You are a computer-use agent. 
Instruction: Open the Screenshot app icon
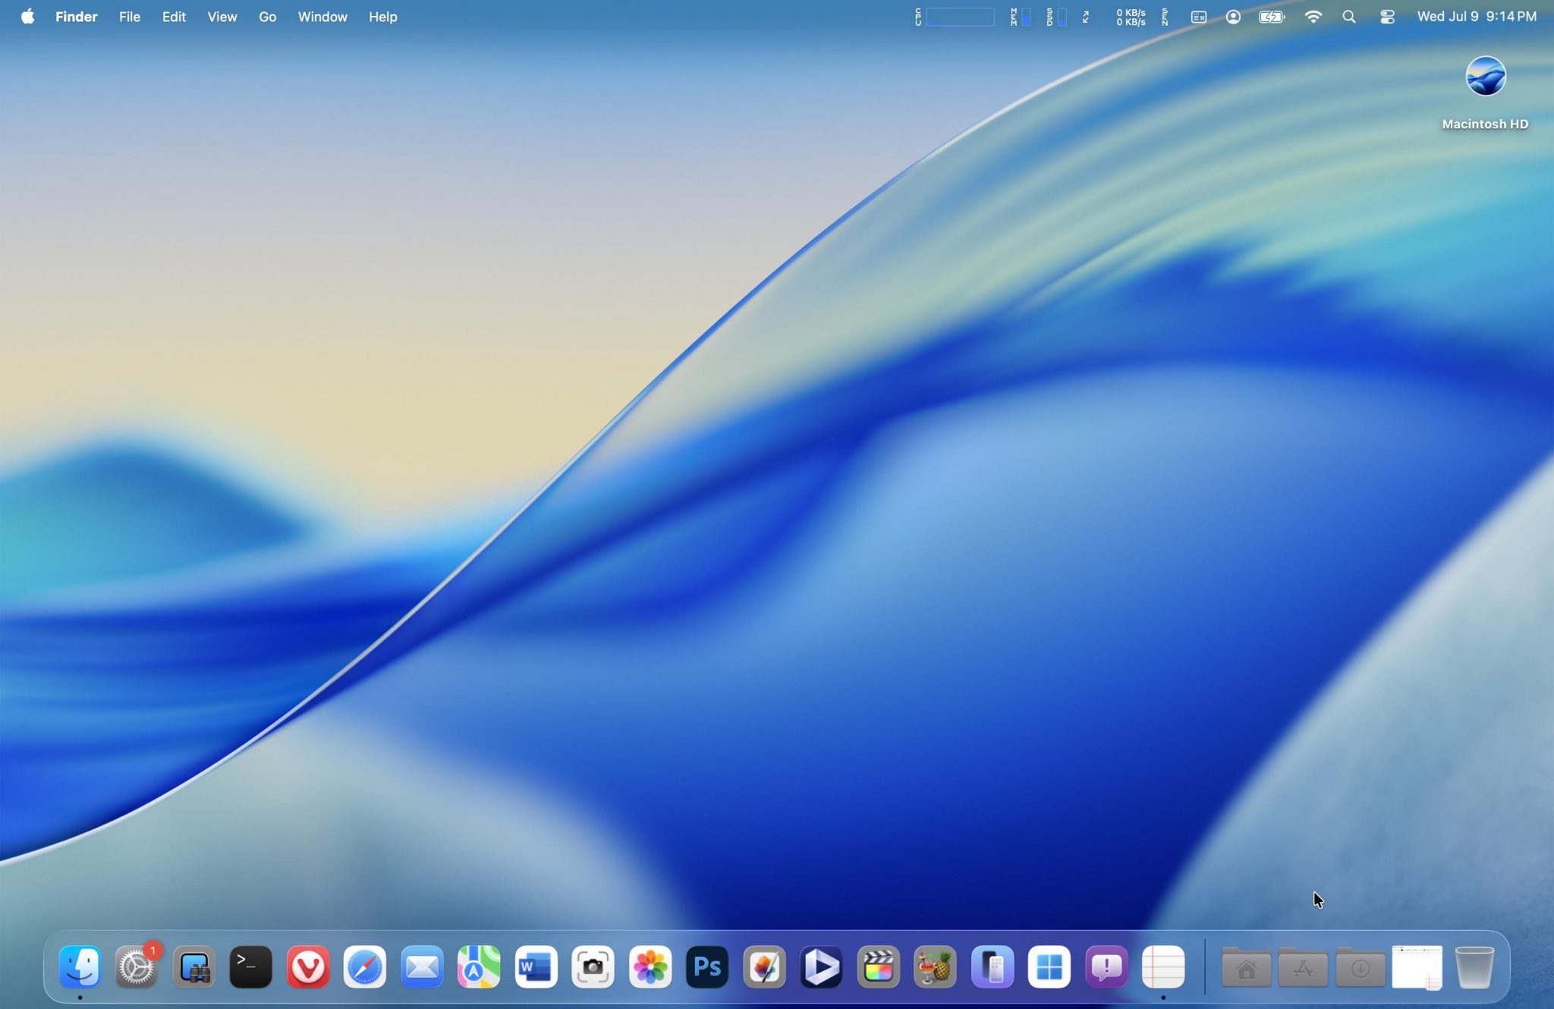click(x=593, y=967)
